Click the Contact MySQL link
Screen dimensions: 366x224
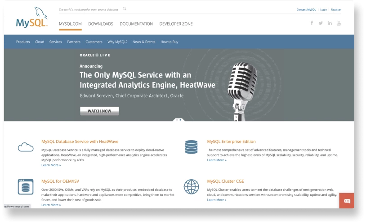[306, 9]
